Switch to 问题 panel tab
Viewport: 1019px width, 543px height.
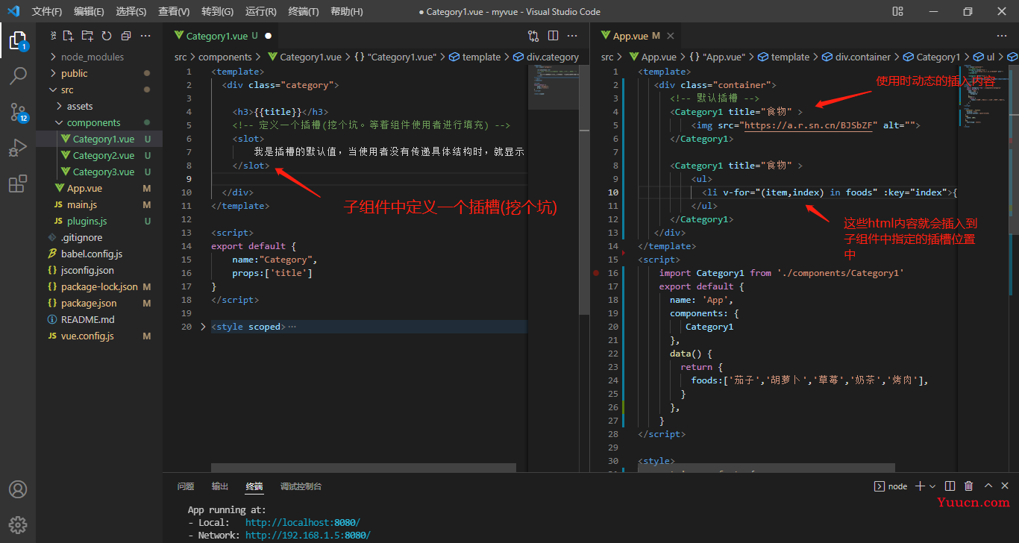tap(186, 486)
